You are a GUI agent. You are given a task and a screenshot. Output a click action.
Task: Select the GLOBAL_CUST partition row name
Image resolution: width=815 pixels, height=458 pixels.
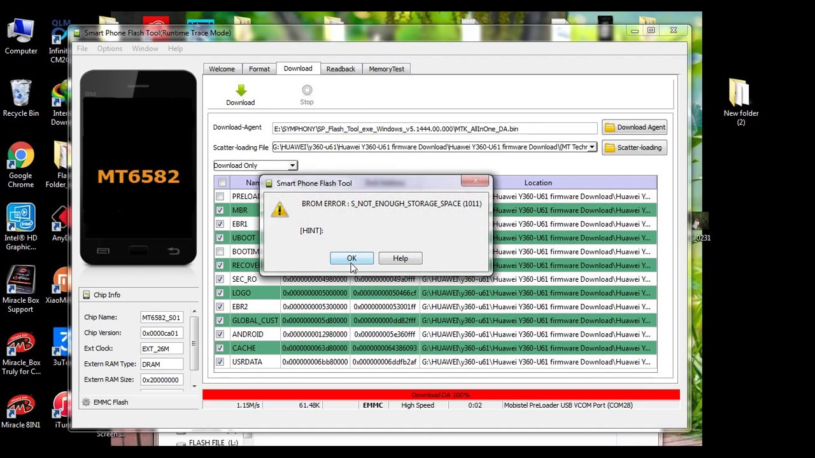(x=255, y=321)
